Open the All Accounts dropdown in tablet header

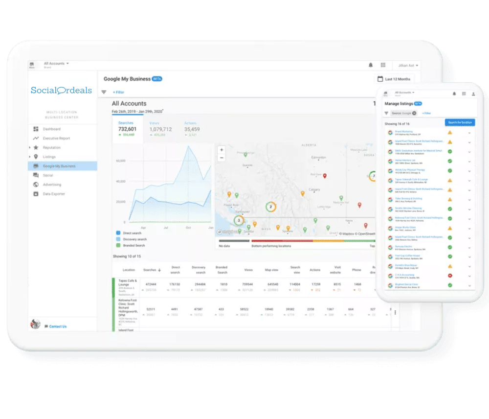56,64
